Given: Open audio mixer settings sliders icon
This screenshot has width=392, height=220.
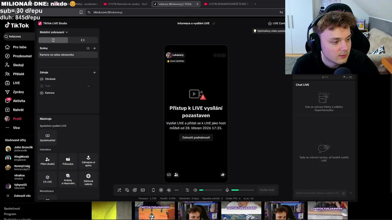Looking at the screenshot, I should pyautogui.click(x=187, y=190).
